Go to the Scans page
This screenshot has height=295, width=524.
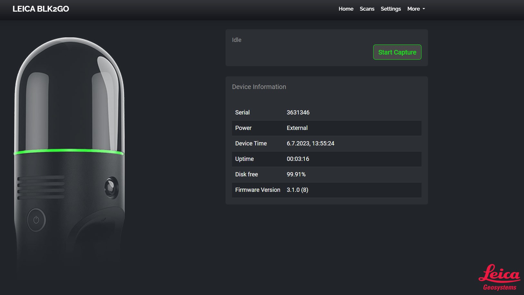(367, 9)
